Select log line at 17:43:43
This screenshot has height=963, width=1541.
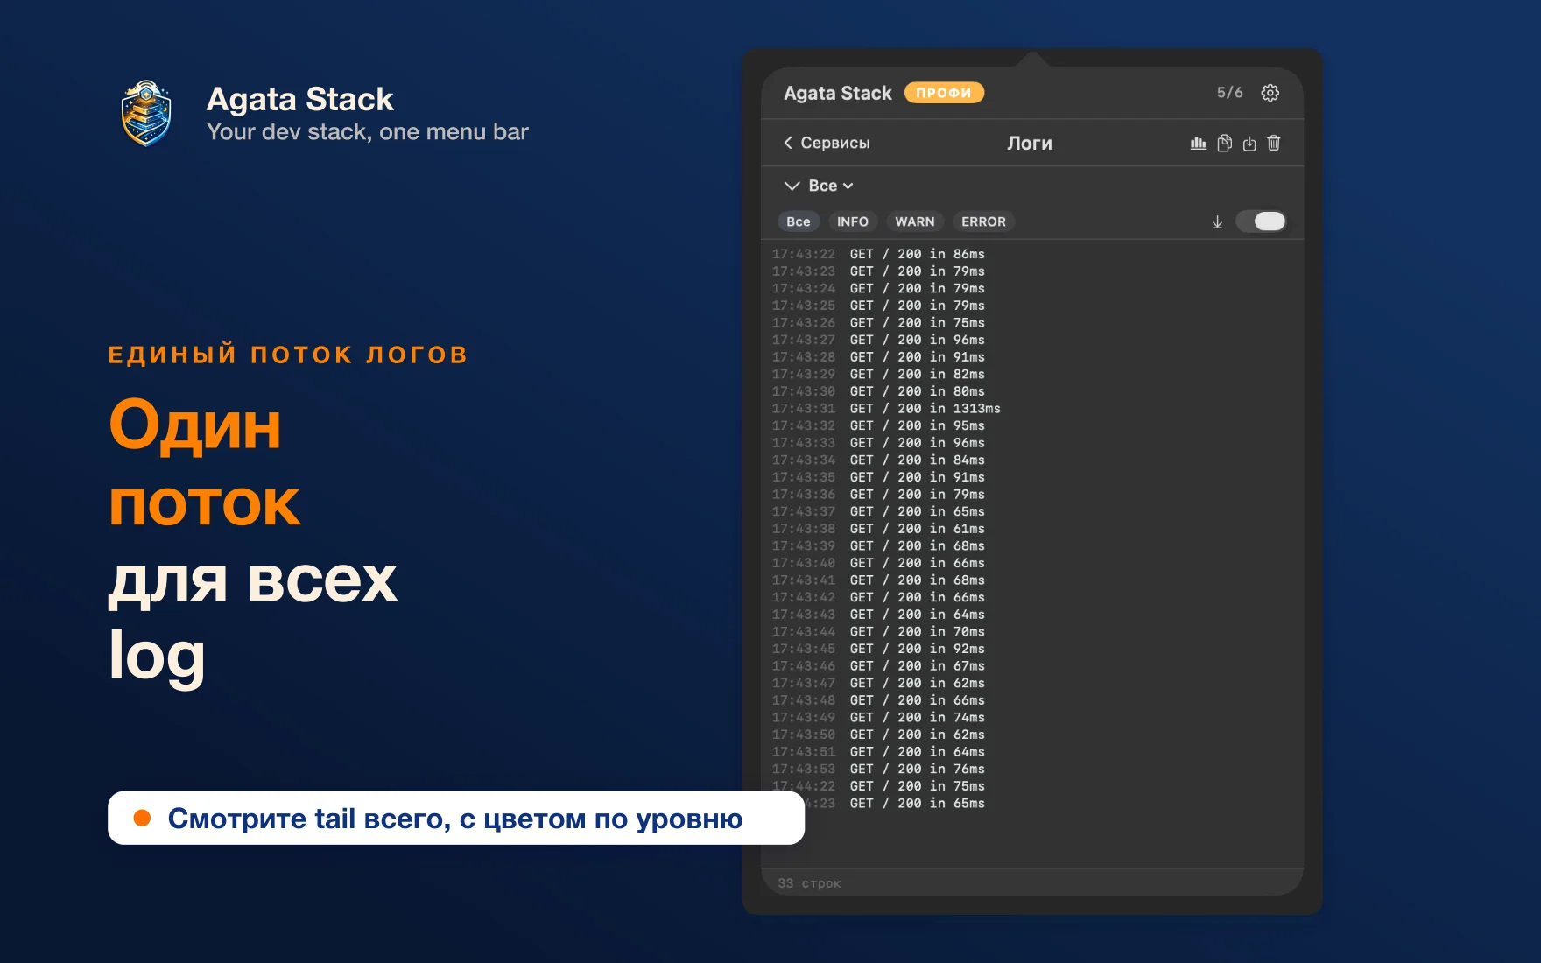tap(878, 615)
